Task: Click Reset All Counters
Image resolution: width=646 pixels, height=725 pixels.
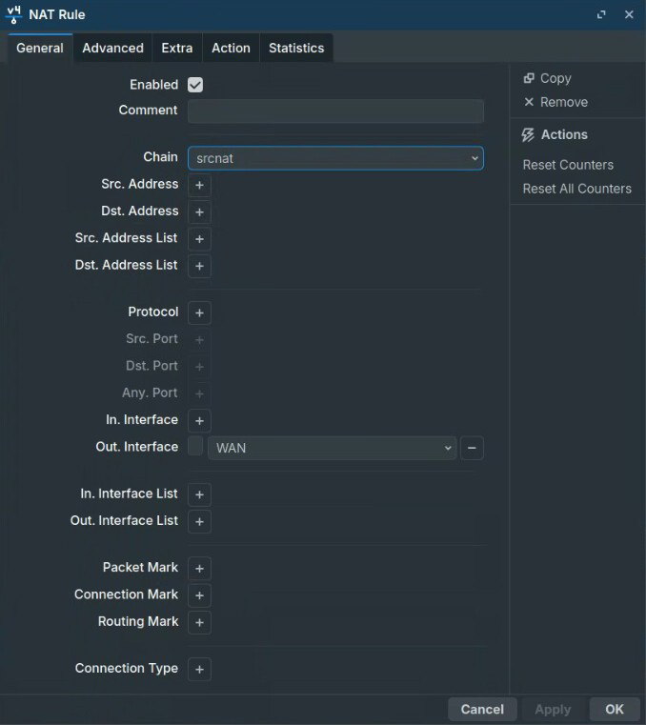Action: point(576,189)
